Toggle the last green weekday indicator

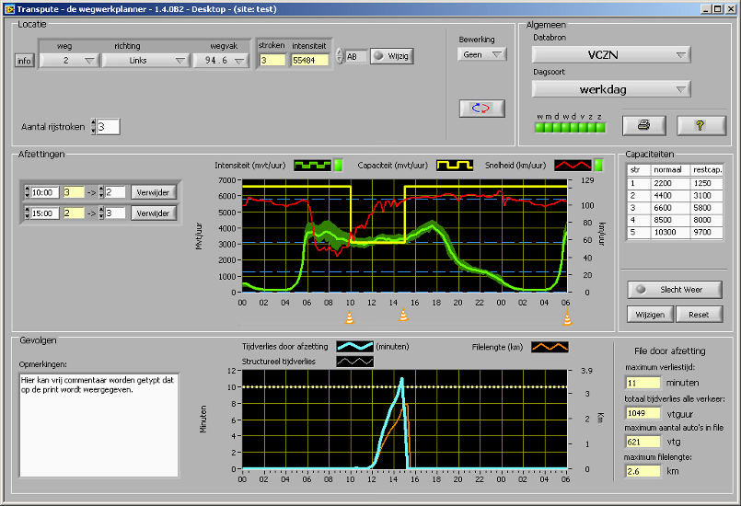(601, 127)
